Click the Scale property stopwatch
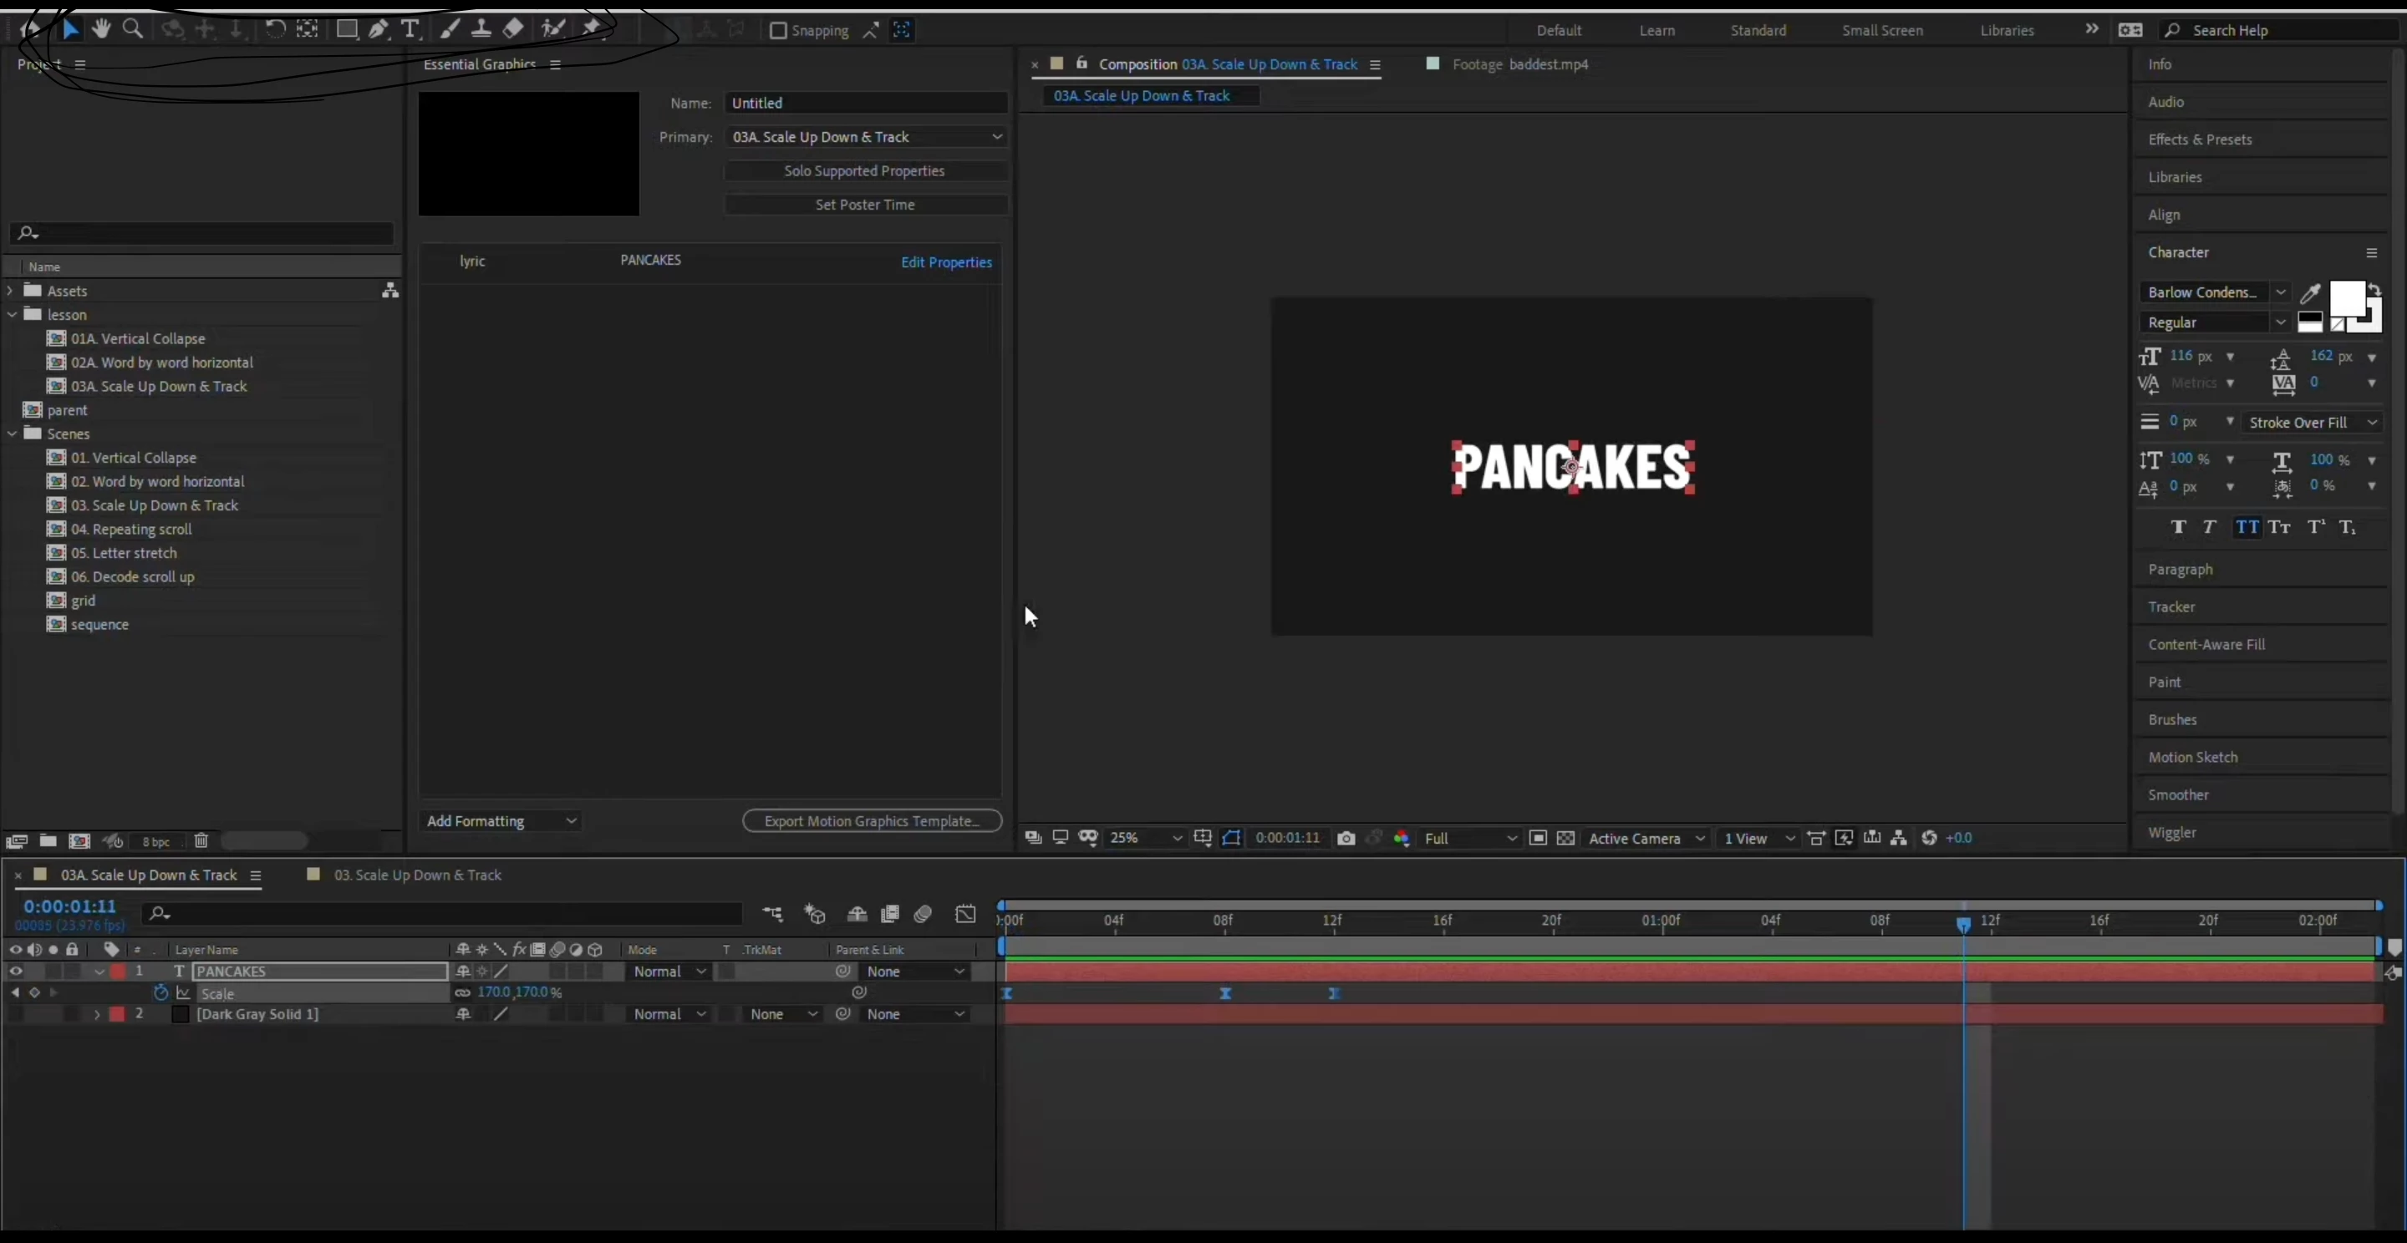Screen dimensions: 2407x1243 tap(160, 992)
